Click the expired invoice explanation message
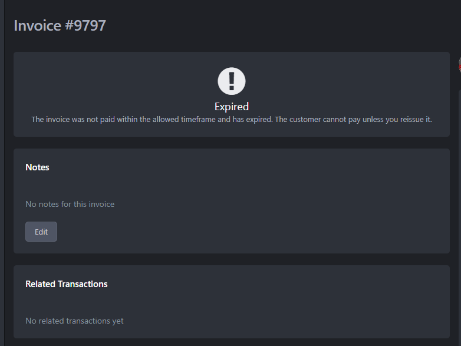Screen dimensions: 461x346 (232, 119)
